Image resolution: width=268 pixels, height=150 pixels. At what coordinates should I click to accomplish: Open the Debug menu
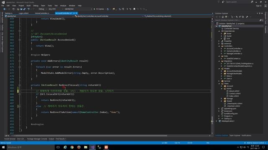[36, 5]
